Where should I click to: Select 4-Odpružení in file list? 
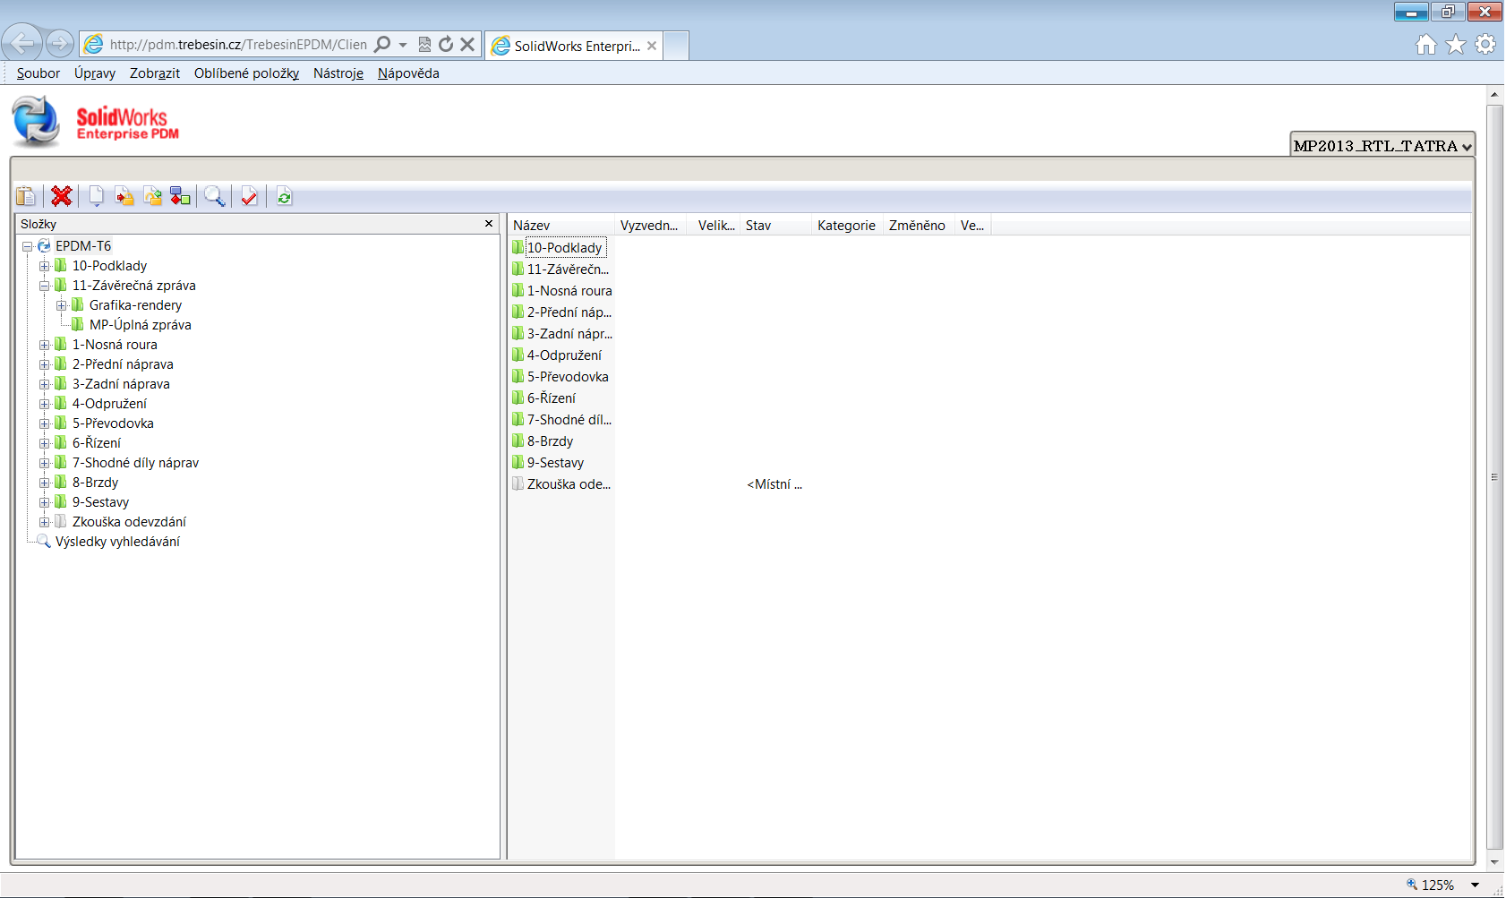[x=564, y=355]
